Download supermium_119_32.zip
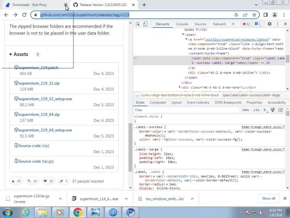Image resolution: width=290 pixels, height=218 pixels. coord(39,83)
